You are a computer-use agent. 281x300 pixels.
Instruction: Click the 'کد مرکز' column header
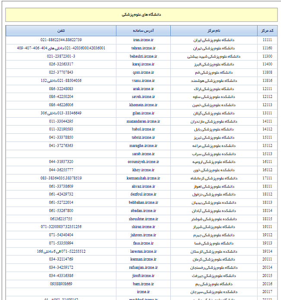[x=267, y=31]
